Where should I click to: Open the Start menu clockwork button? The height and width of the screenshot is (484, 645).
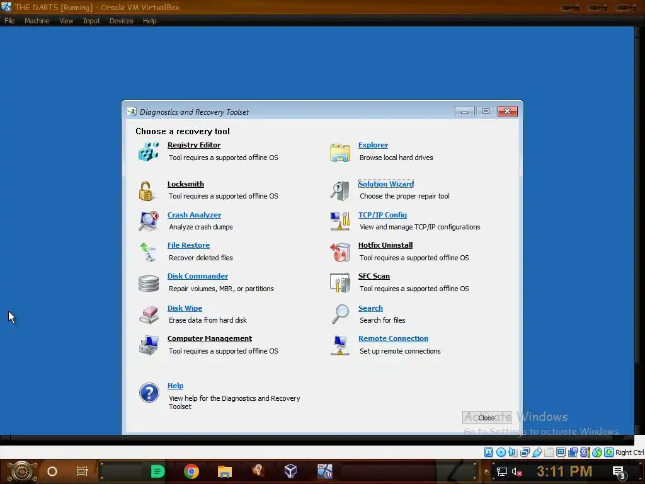coord(22,471)
